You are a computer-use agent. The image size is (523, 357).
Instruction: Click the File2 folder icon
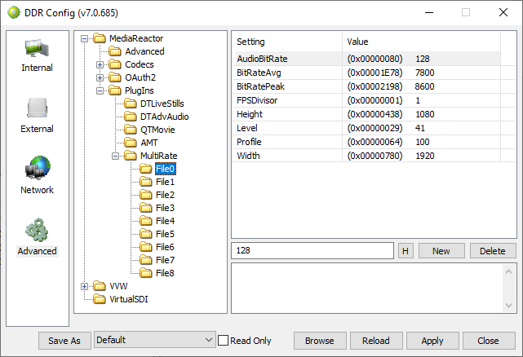146,195
